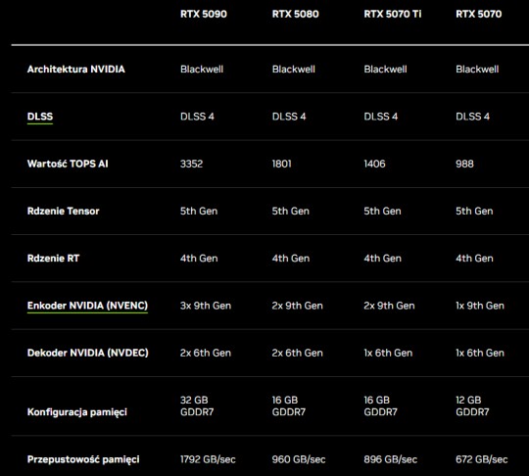
Task: Select the RTX 5090 column header
Action: [x=204, y=14]
